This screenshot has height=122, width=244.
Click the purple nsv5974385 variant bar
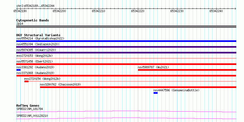tap(126, 53)
